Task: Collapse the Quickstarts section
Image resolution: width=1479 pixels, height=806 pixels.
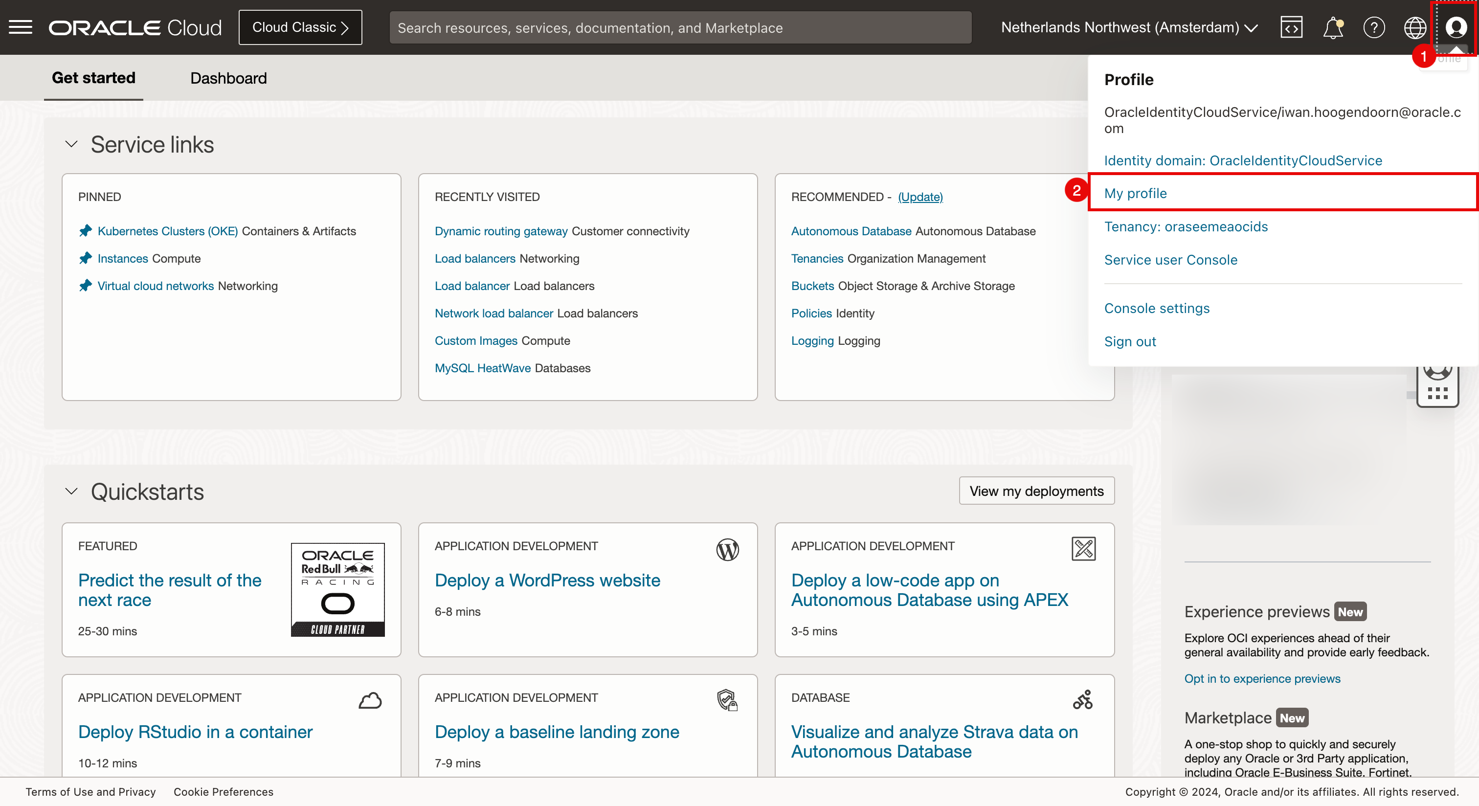Action: coord(71,492)
